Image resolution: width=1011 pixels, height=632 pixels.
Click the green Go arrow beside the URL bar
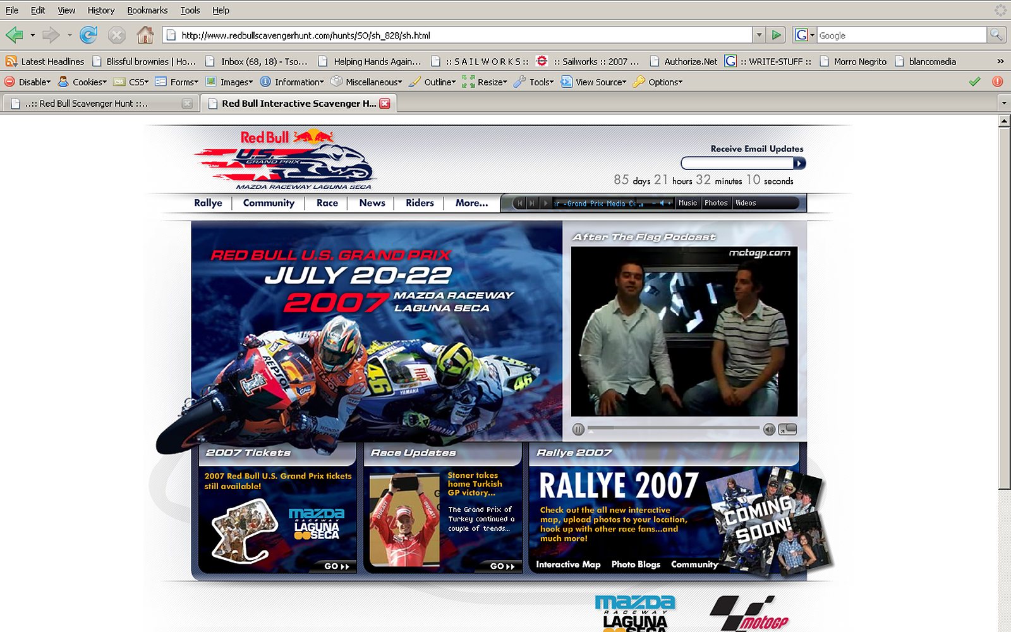click(777, 35)
